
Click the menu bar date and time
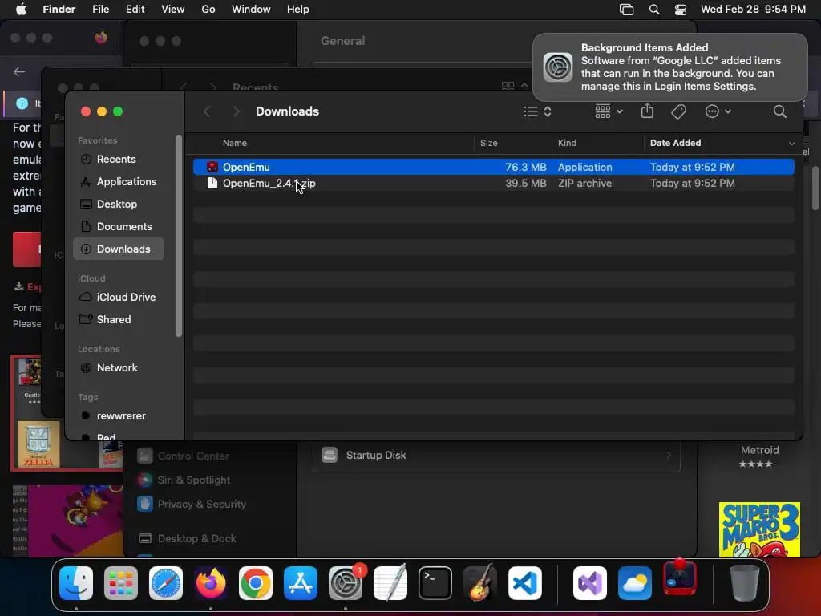click(x=753, y=10)
